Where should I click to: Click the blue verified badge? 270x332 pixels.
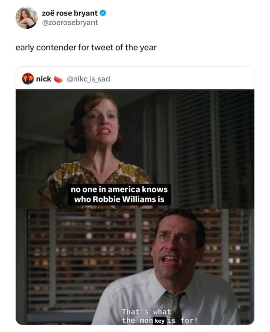[x=103, y=13]
